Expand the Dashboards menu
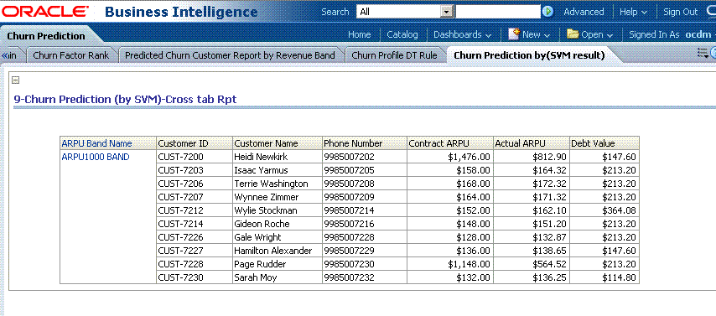 (x=462, y=34)
